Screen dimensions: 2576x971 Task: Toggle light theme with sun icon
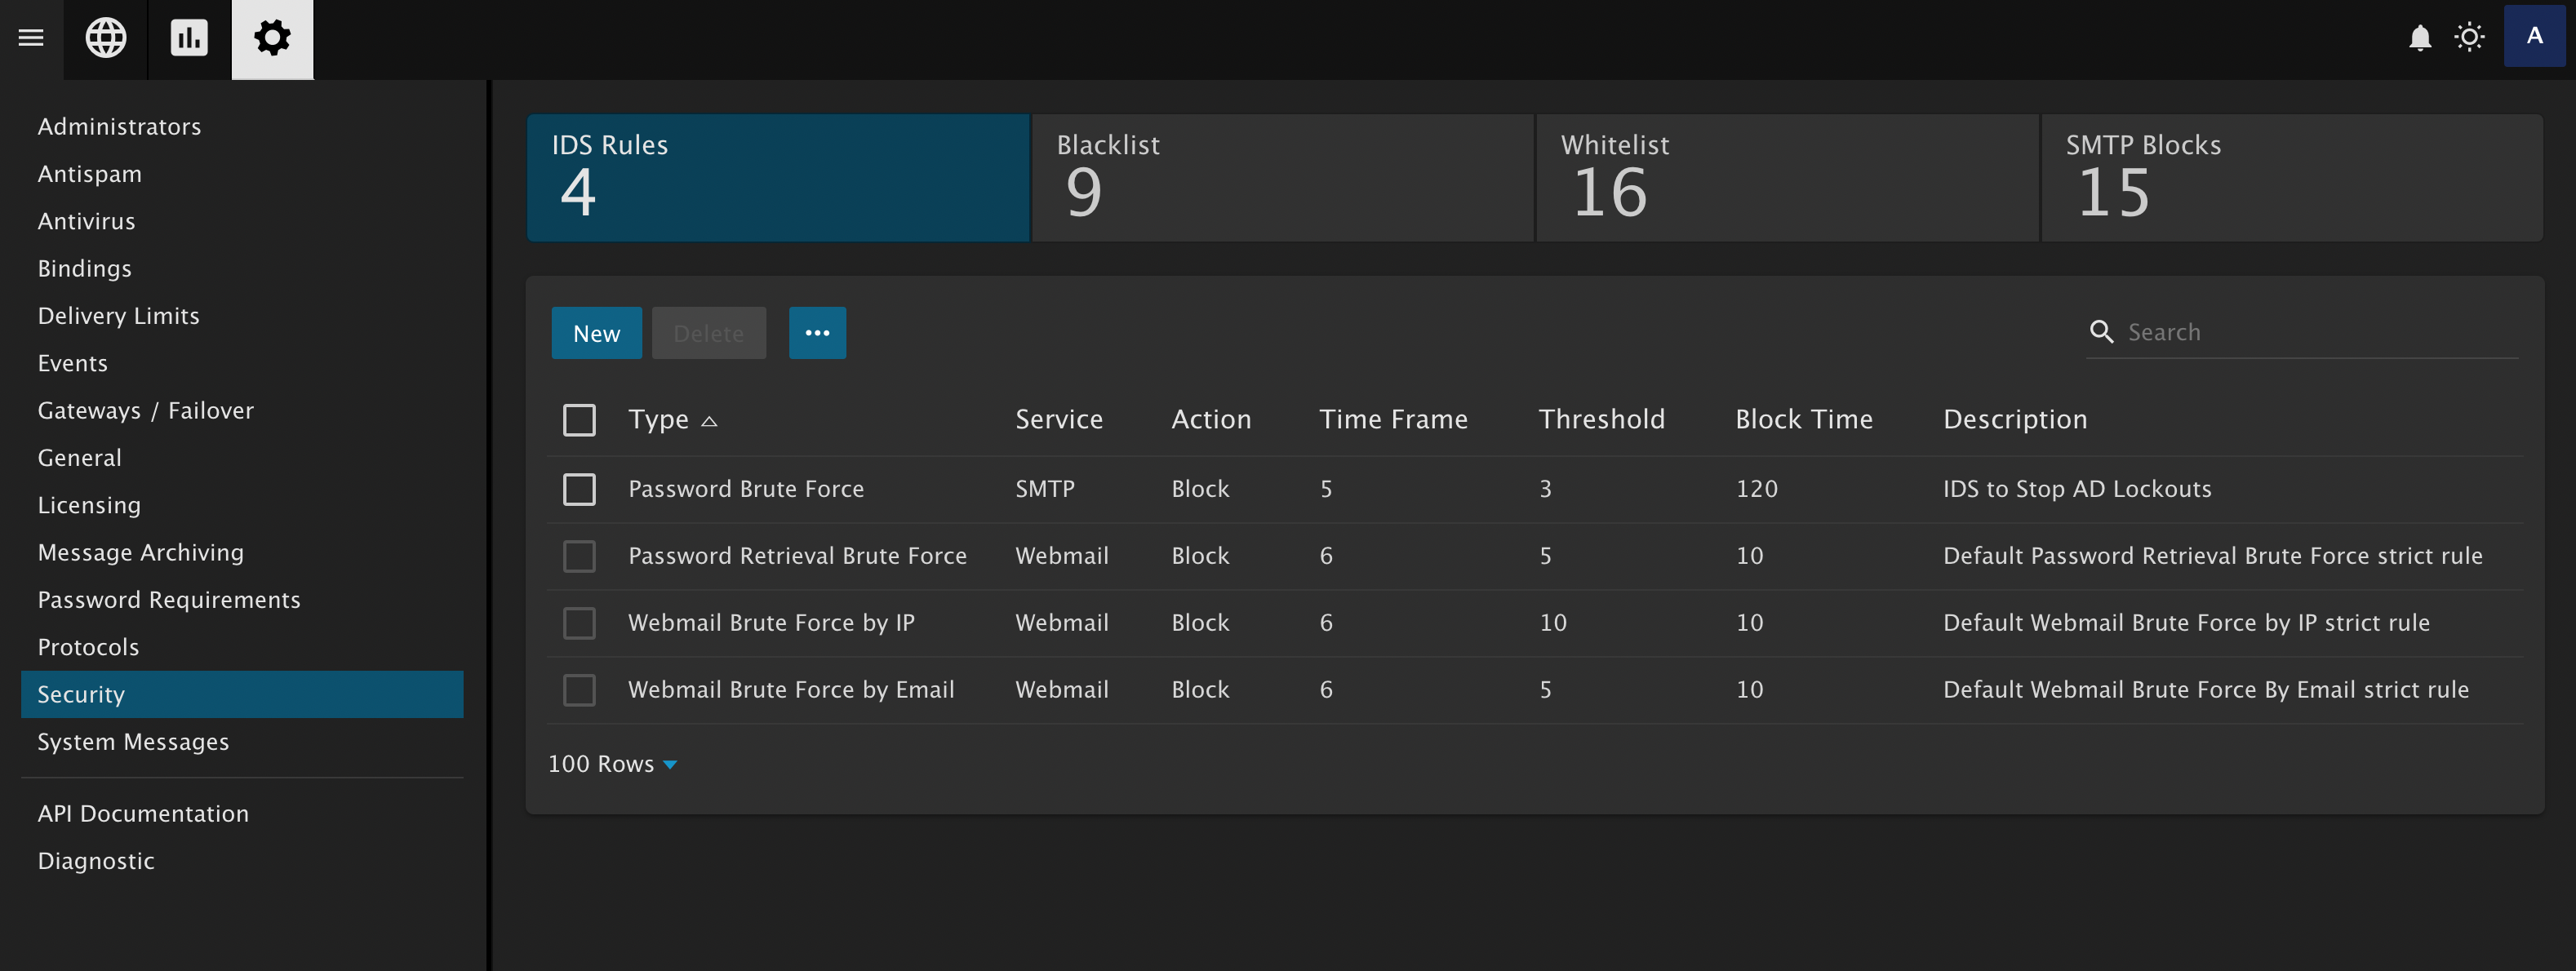pyautogui.click(x=2469, y=38)
